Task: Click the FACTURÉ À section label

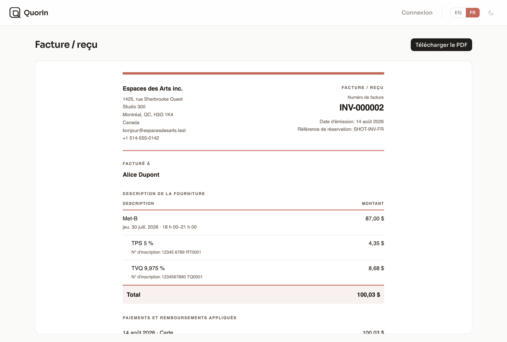Action: tap(136, 164)
